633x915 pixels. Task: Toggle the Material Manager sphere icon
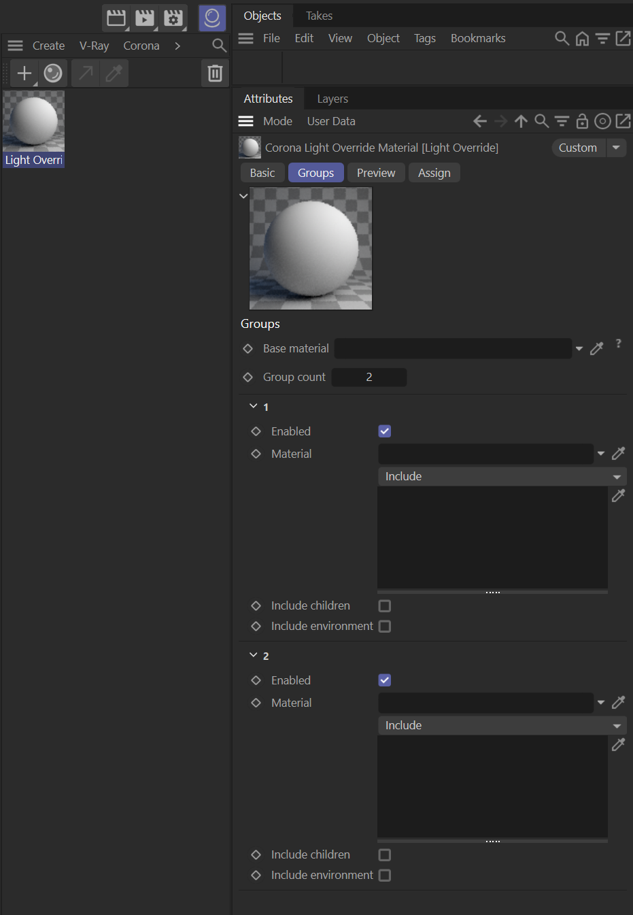pyautogui.click(x=212, y=18)
